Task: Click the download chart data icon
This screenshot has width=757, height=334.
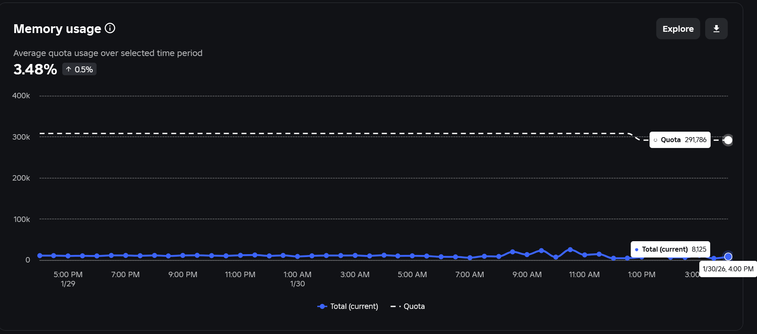Action: tap(716, 29)
